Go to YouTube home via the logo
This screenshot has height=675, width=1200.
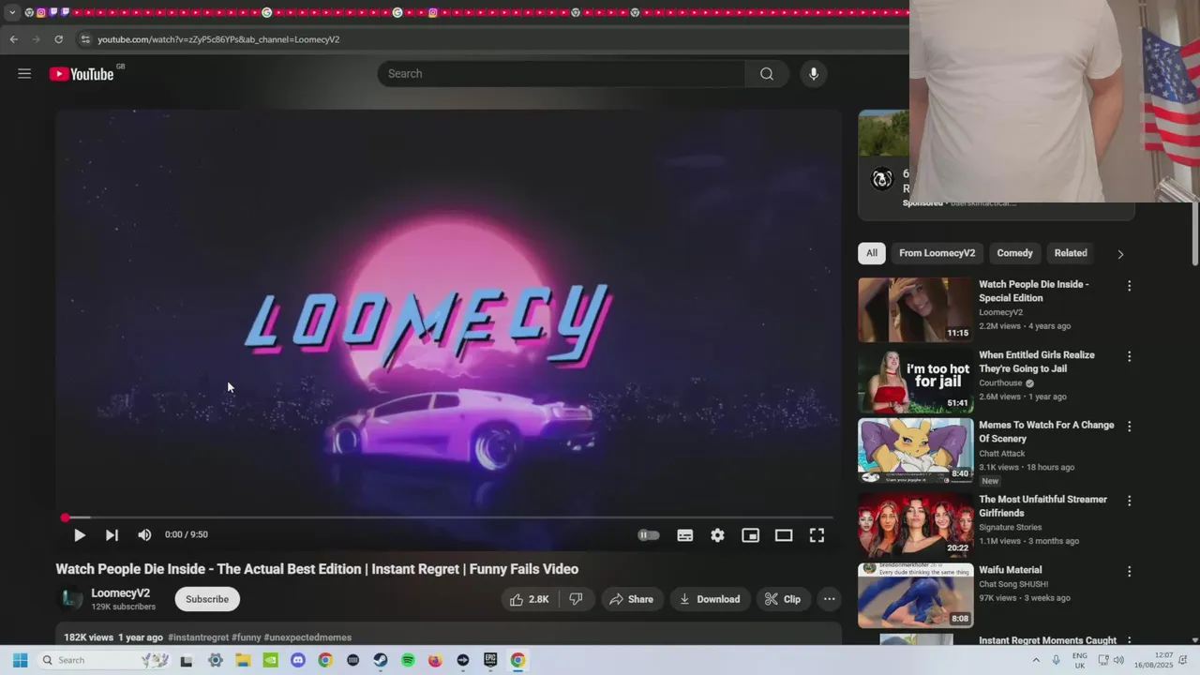[x=82, y=74]
